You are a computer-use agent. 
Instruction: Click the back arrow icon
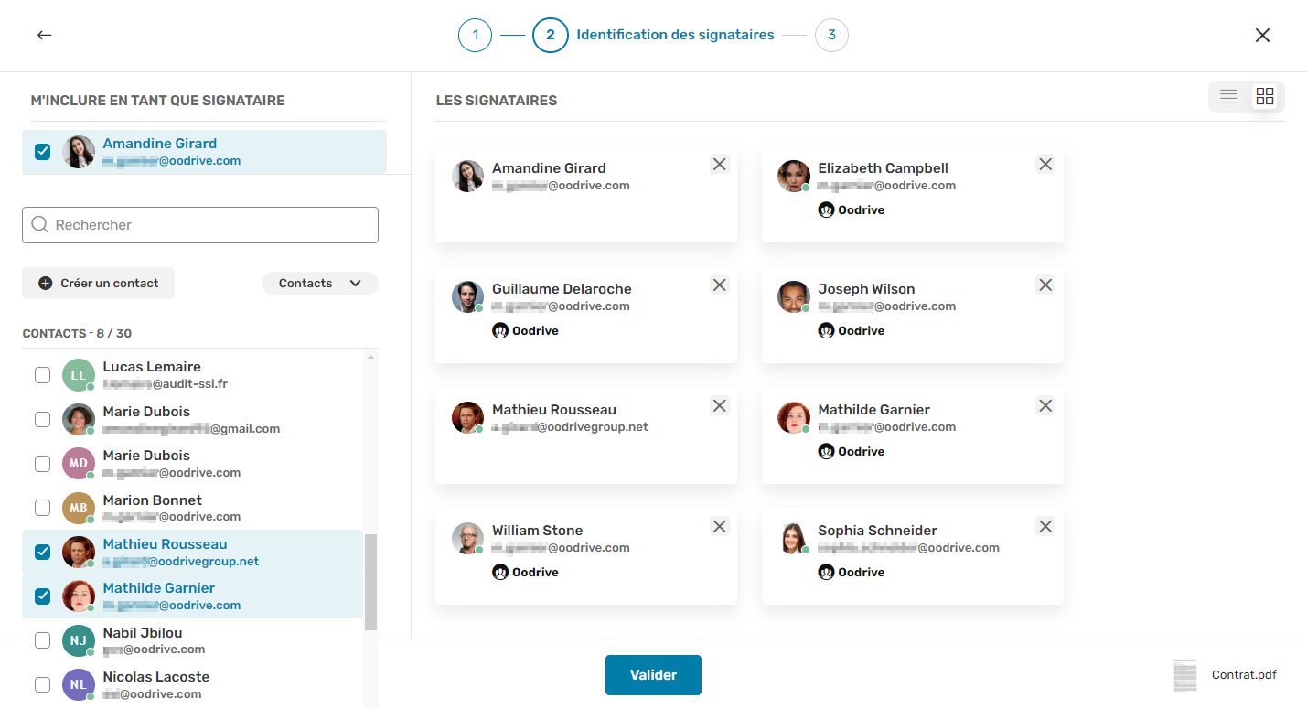tap(44, 36)
